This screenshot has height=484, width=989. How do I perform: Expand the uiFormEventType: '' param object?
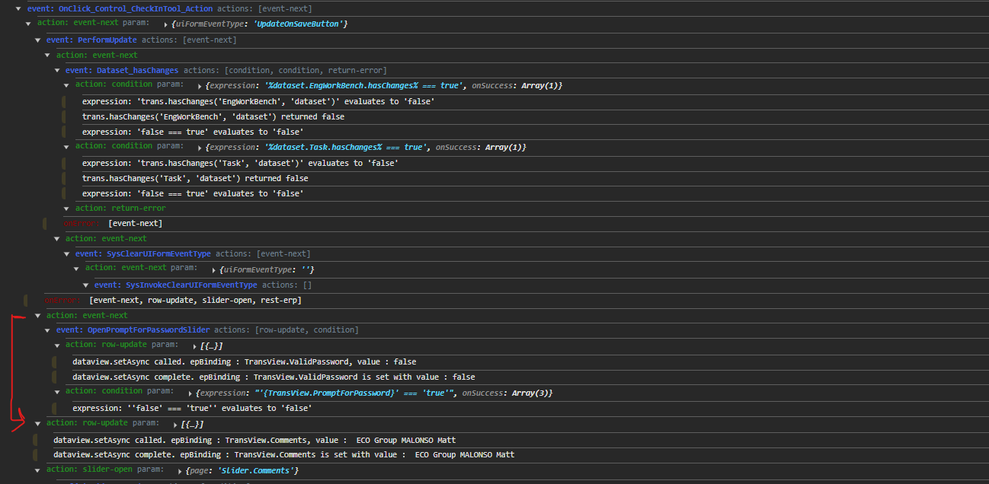point(213,270)
